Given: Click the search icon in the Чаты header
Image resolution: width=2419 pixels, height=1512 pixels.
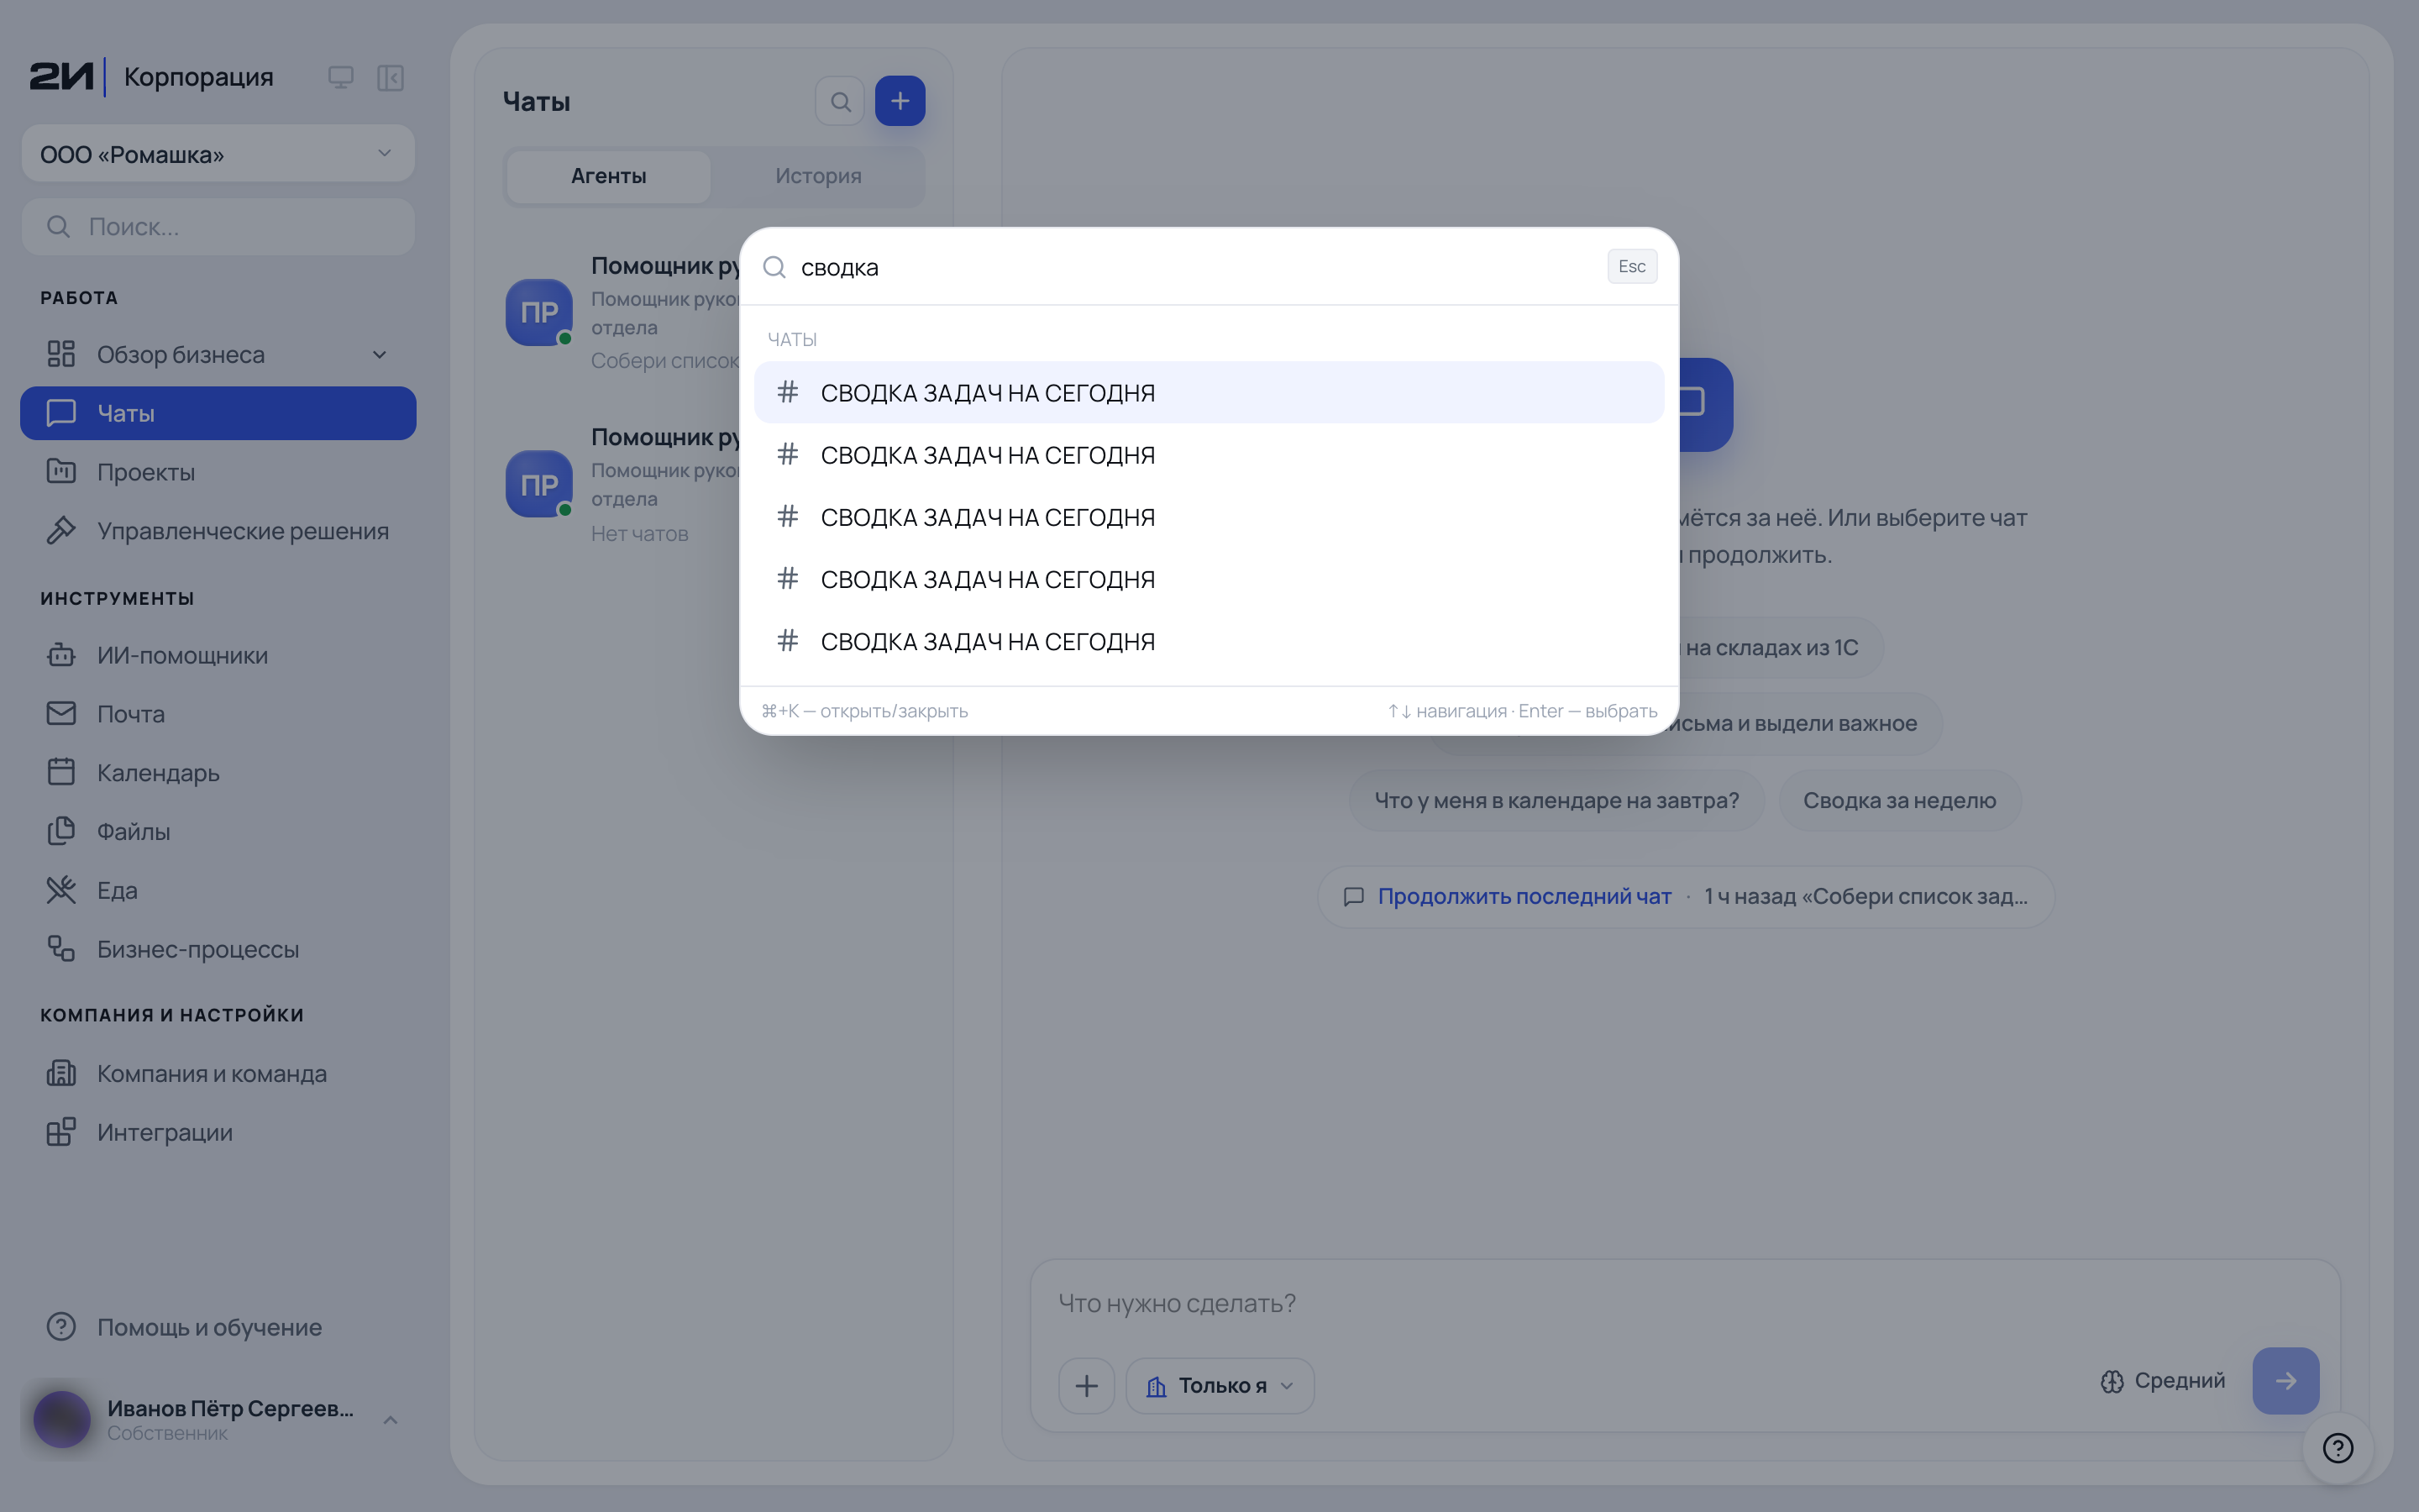Looking at the screenshot, I should (840, 101).
